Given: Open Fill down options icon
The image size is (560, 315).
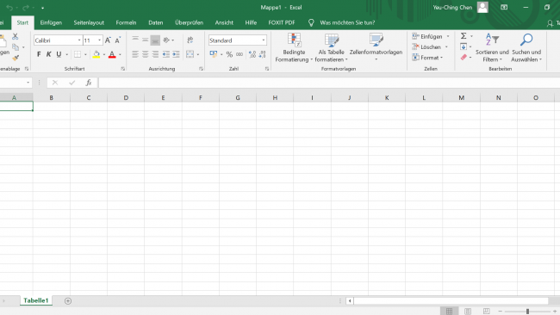Looking at the screenshot, I should point(464,46).
